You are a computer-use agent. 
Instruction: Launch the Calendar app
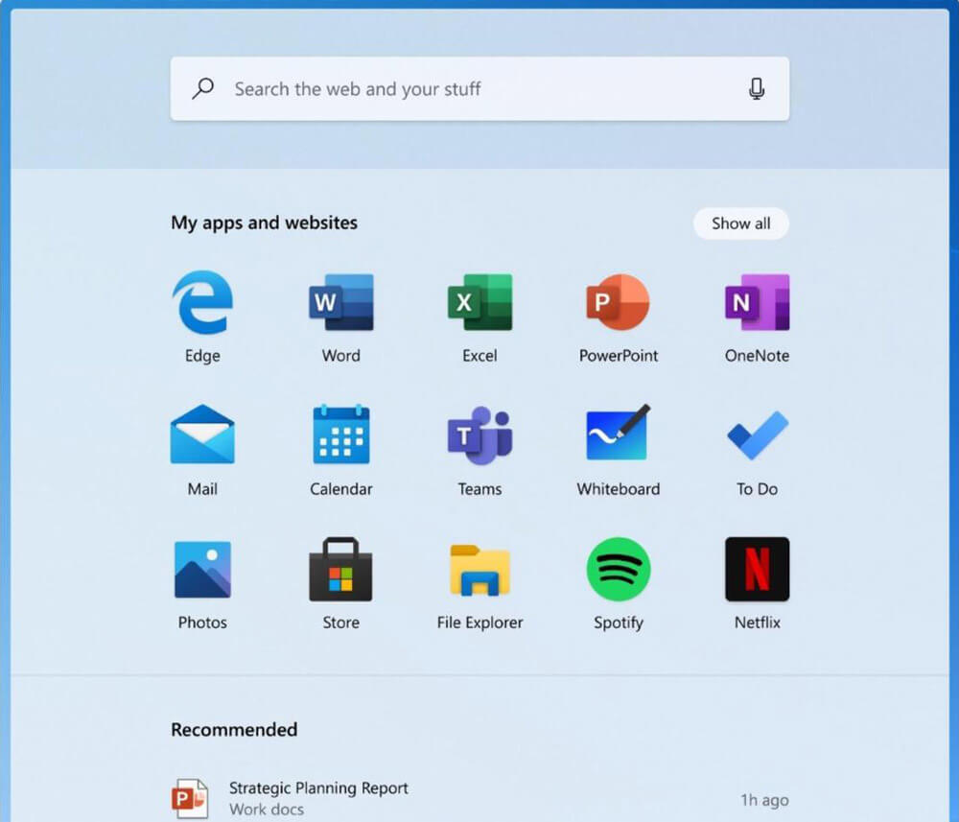pyautogui.click(x=340, y=434)
